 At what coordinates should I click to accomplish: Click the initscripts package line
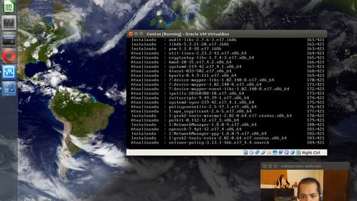227,98
